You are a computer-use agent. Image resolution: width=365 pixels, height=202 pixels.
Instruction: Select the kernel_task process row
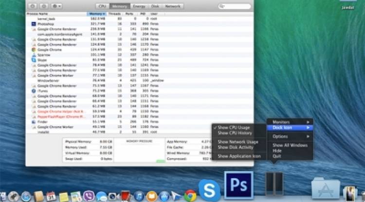[140, 18]
